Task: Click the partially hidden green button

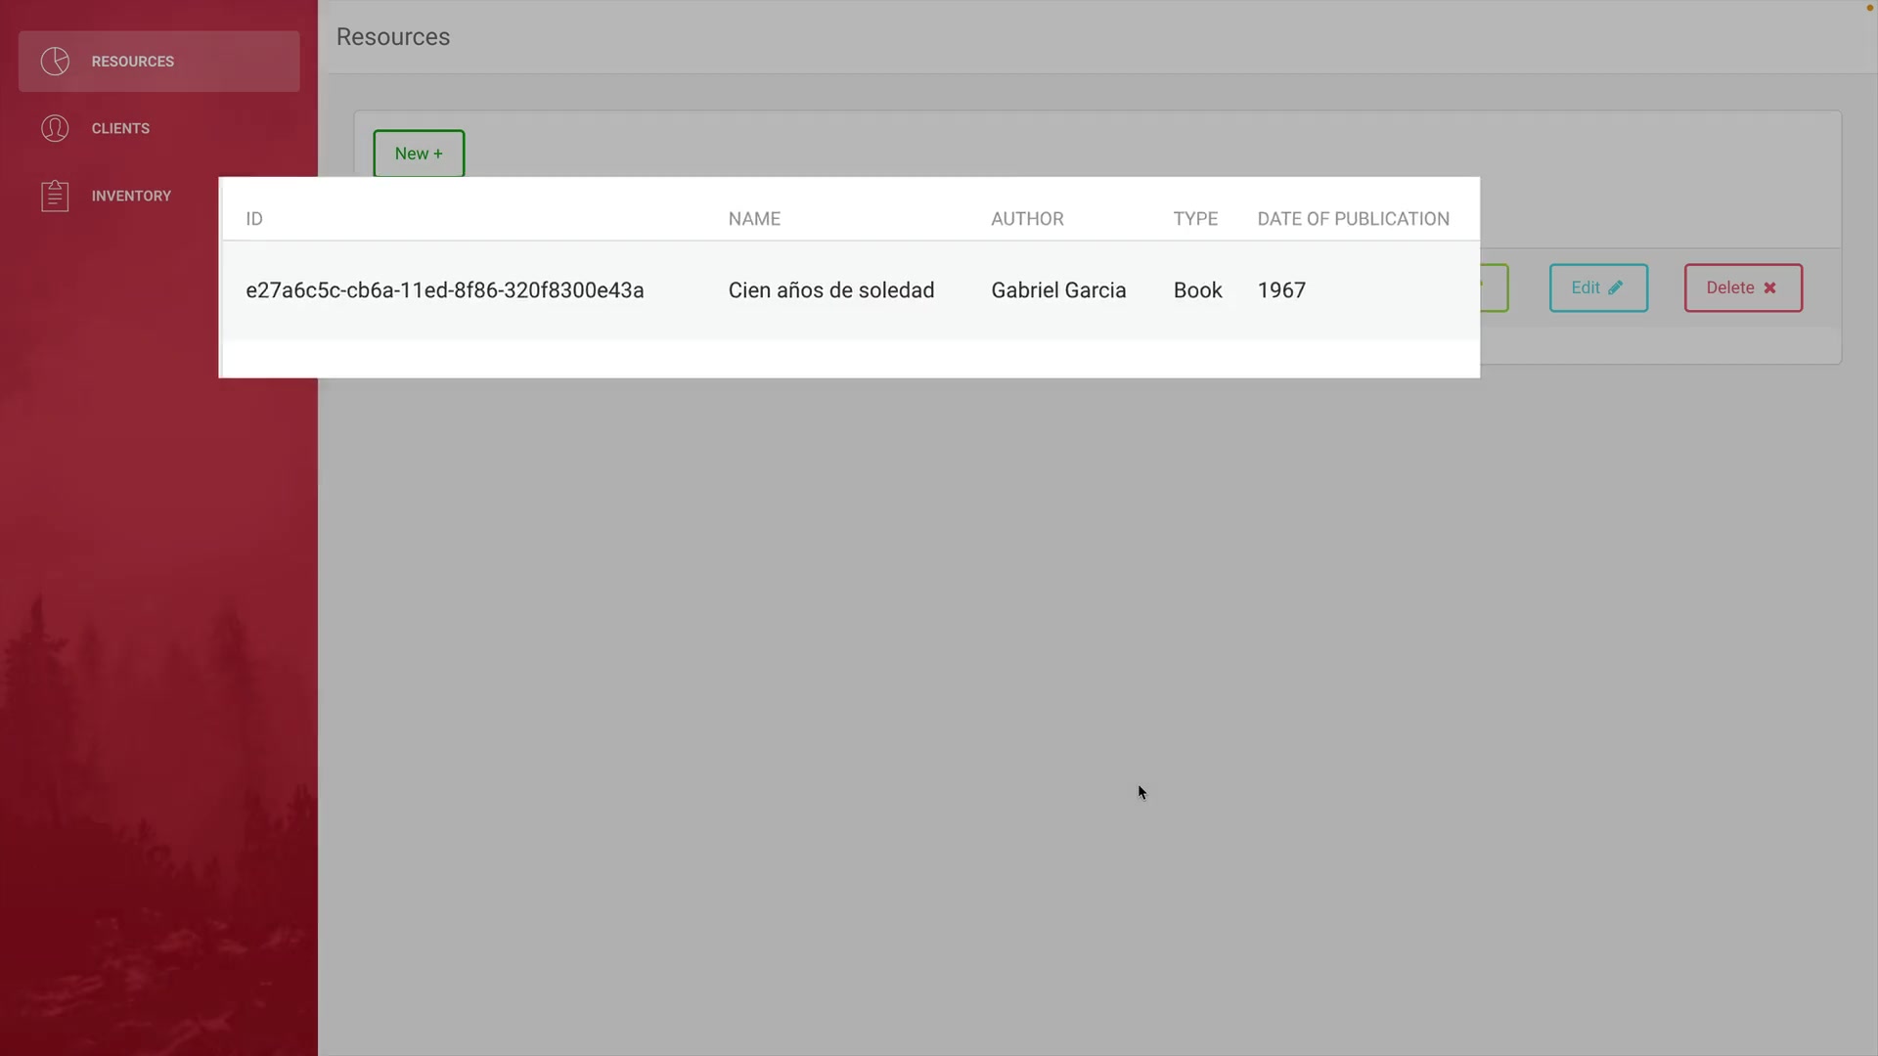Action: (x=1496, y=287)
